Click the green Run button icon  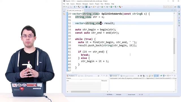pyautogui.click(x=111, y=7)
